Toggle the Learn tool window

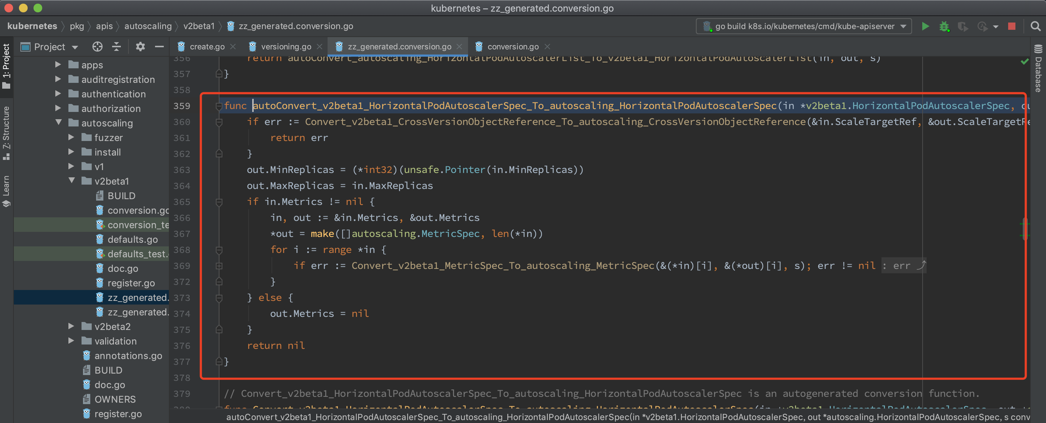(x=6, y=191)
